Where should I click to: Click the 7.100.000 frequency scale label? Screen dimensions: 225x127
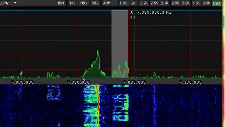tap(191, 82)
